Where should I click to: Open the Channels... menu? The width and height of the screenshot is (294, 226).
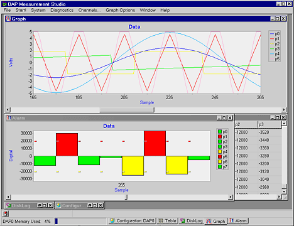[x=89, y=10]
